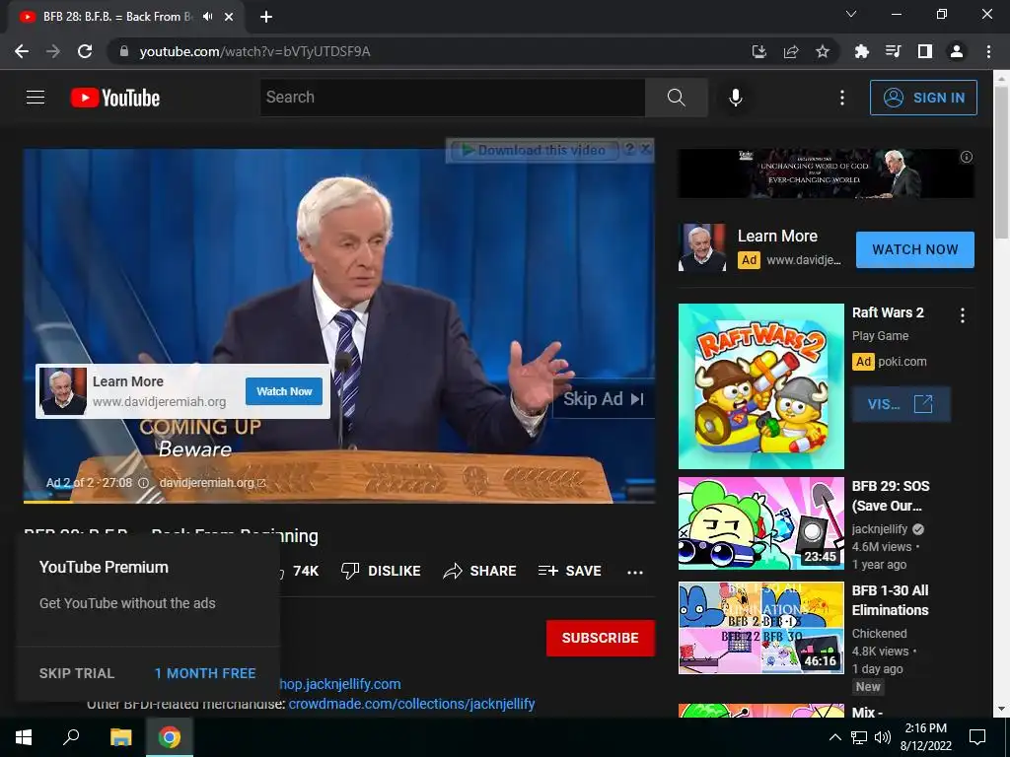The height and width of the screenshot is (757, 1010).
Task: Open Chrome extensions puzzle icon
Action: tap(861, 51)
